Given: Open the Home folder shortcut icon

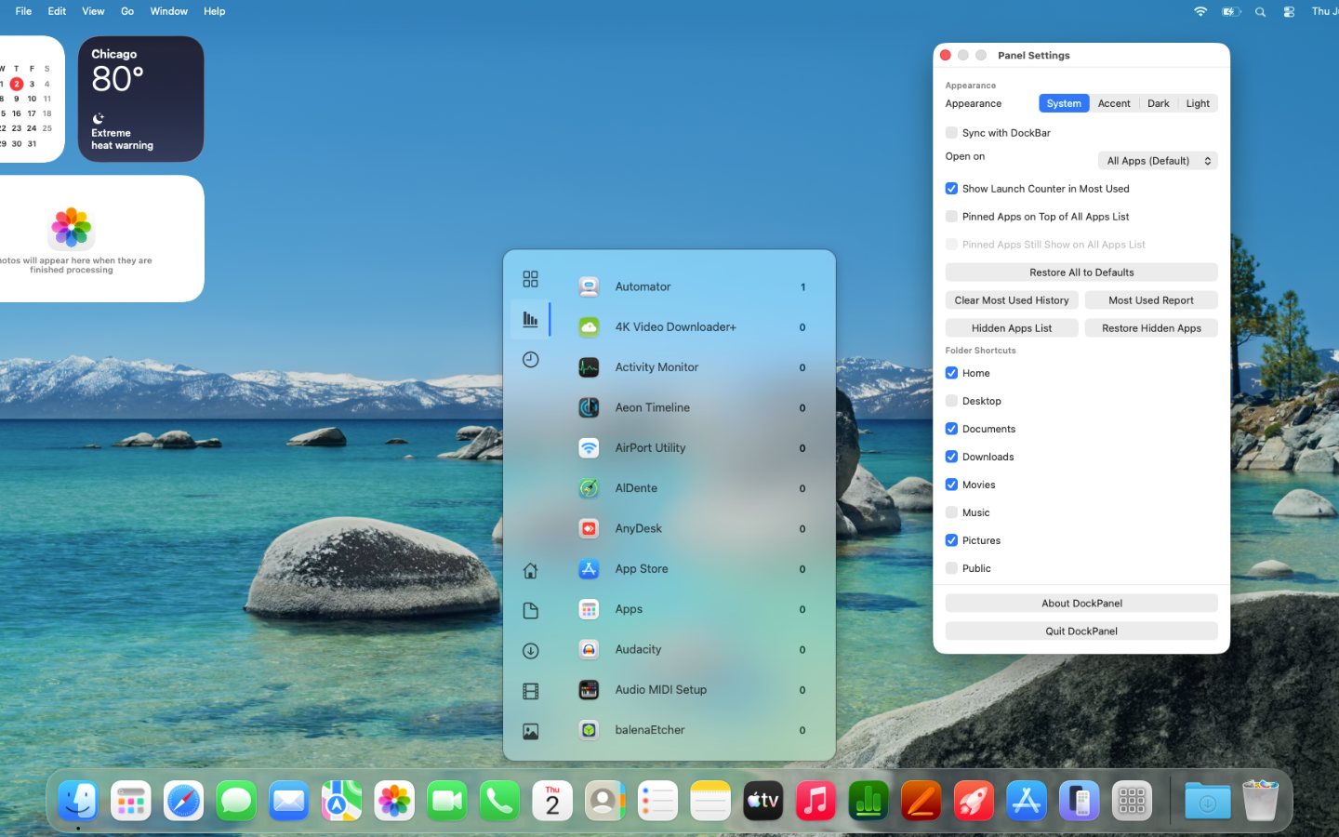Looking at the screenshot, I should [x=530, y=570].
